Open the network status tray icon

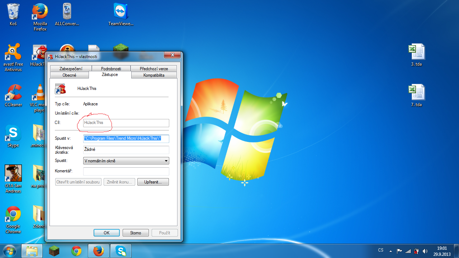[408, 251]
